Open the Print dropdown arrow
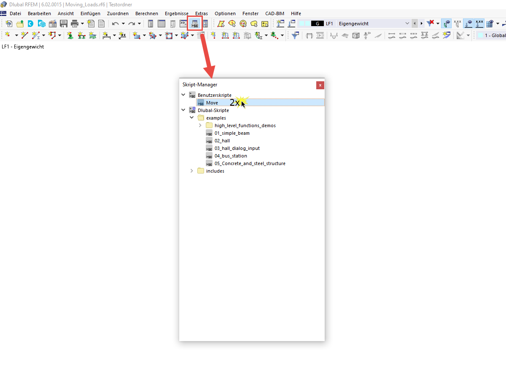Viewport: 506px width, 379px height. point(82,24)
